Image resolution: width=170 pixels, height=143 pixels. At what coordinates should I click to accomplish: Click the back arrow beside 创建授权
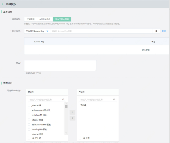(2, 4)
